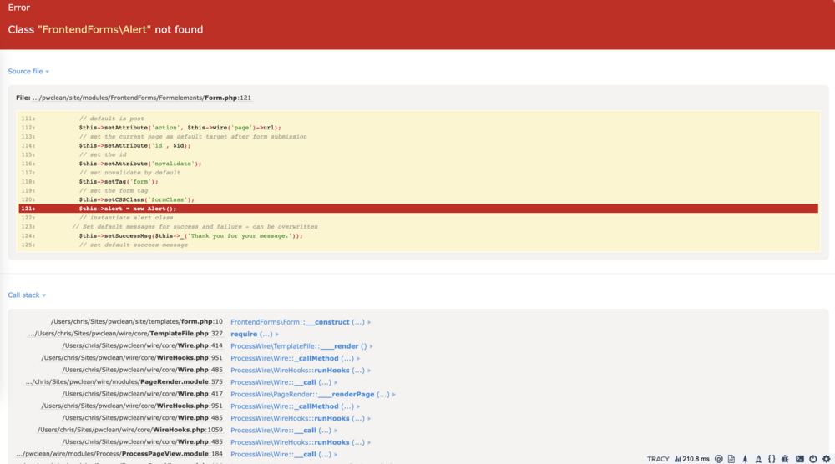Screen dimensions: 835x464
Task: Open the document icon panel in Tracy bar
Action: click(x=731, y=459)
